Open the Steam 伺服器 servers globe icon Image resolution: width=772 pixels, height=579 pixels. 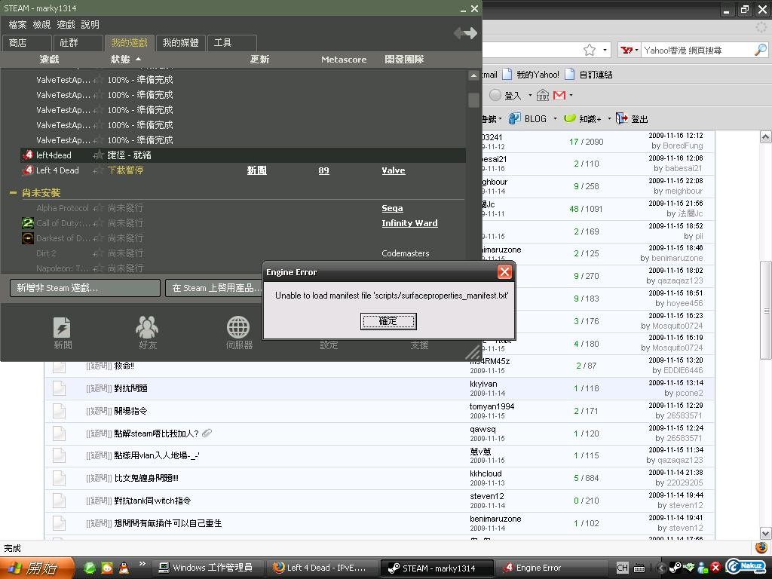238,327
